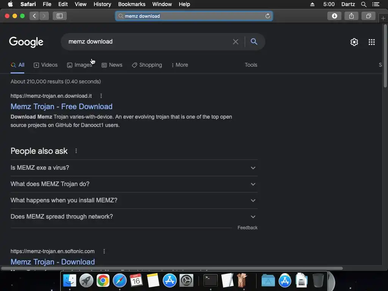Screen dimensions: 388x291
Task: Click the Google logo
Action: (x=26, y=42)
